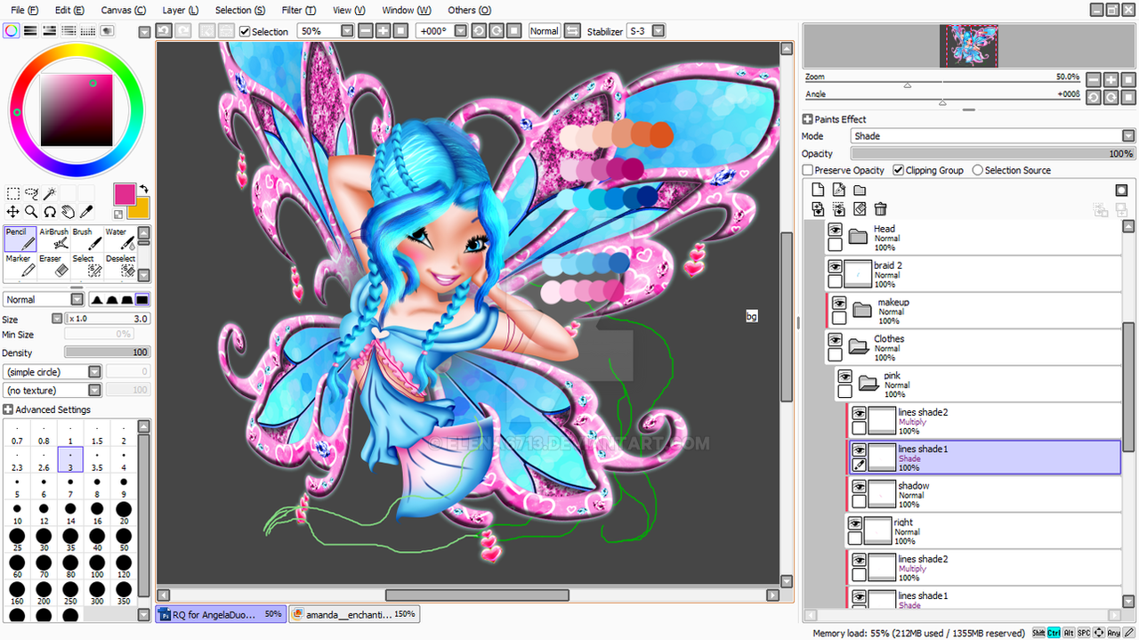Click the foreground pink color swatch
1139x640 pixels.
(125, 194)
